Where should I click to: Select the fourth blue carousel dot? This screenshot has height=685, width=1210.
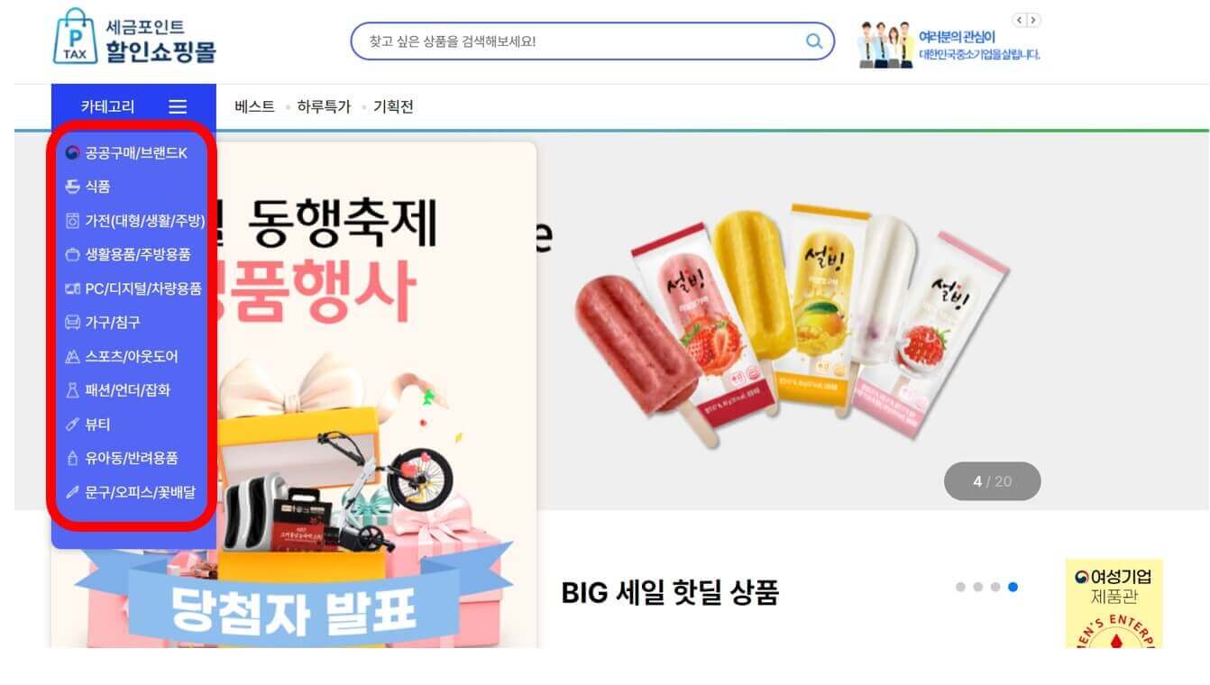[1013, 587]
